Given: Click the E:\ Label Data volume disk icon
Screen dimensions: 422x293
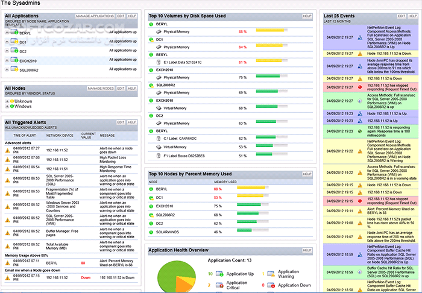Looking at the screenshot, I should click(x=159, y=62).
